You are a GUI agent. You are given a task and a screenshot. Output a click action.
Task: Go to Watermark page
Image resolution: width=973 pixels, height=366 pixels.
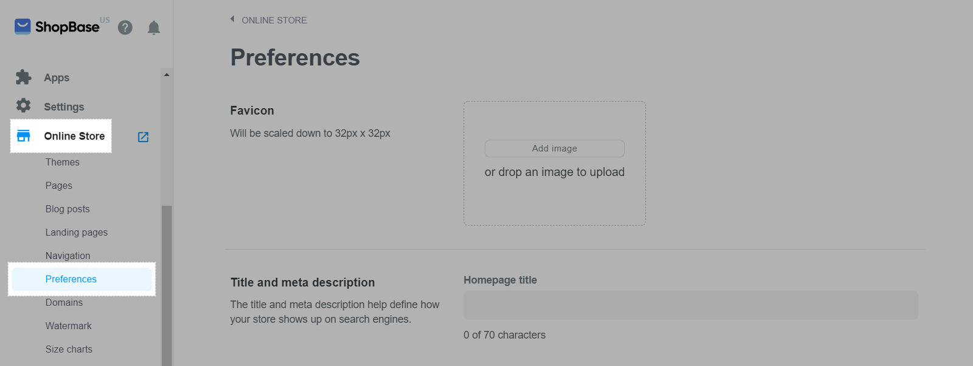tap(68, 326)
